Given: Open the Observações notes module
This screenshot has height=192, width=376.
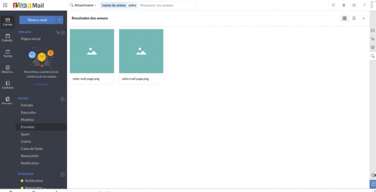Looking at the screenshot, I should pos(8,69).
